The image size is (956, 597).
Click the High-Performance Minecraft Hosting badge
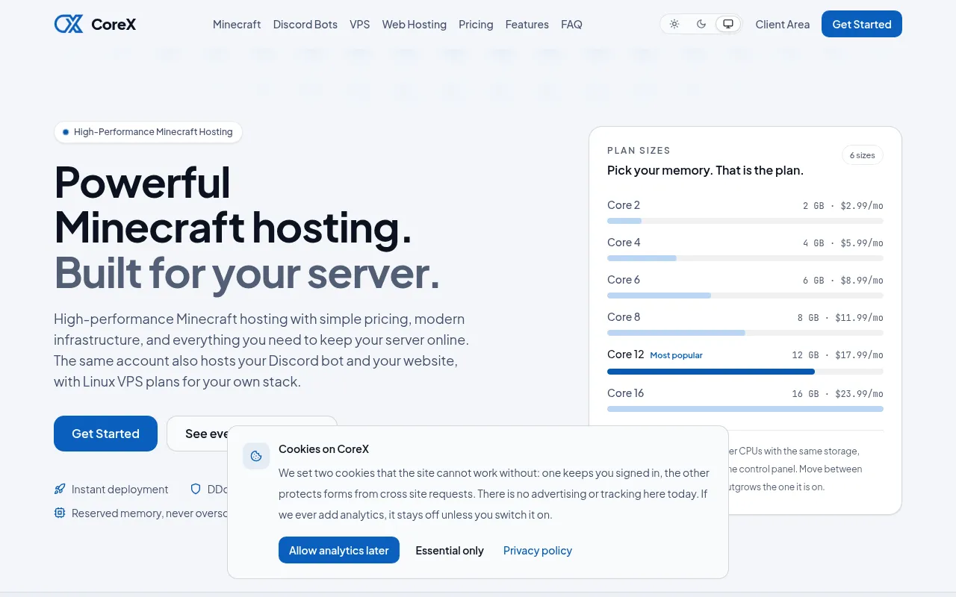tap(148, 132)
